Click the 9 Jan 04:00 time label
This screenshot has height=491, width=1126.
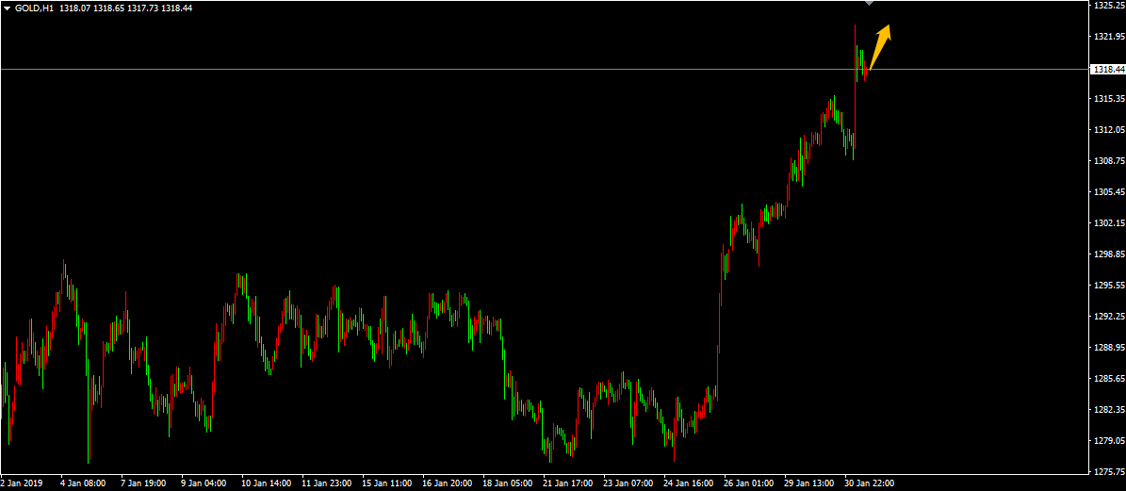tap(204, 483)
